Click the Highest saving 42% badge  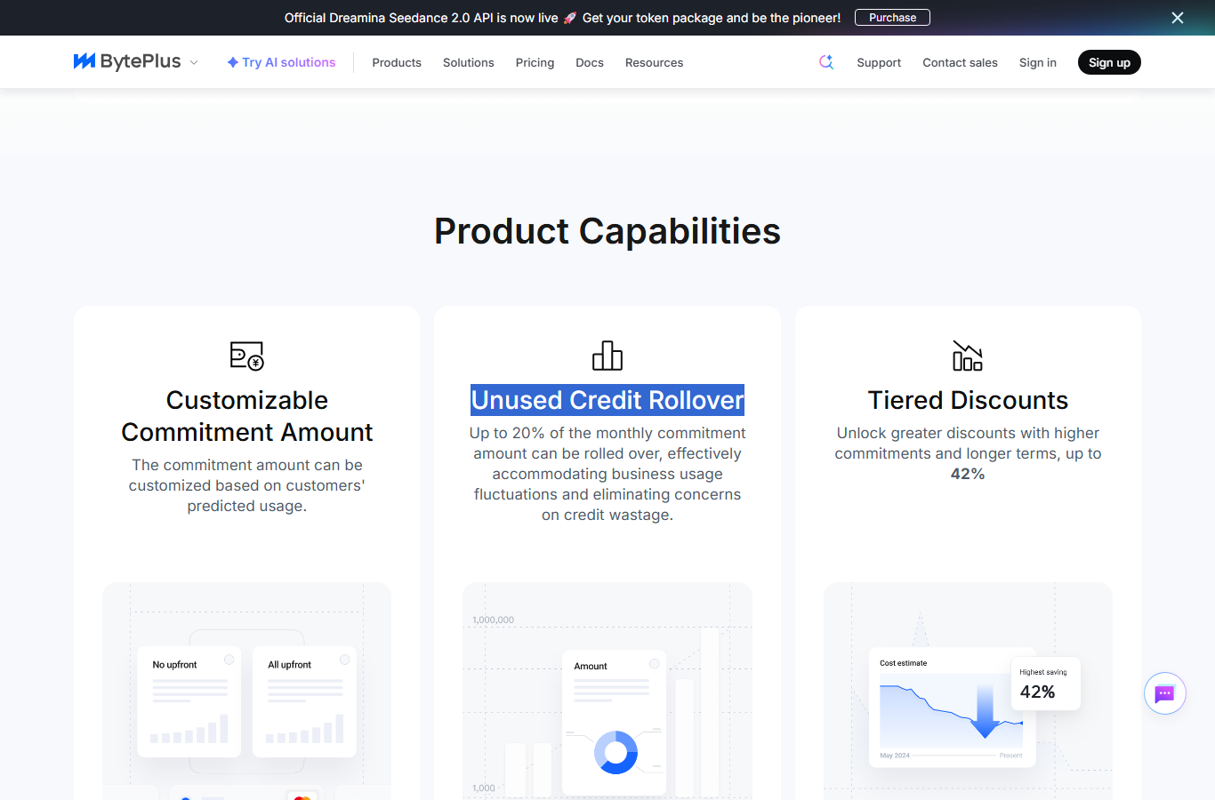tap(1045, 684)
